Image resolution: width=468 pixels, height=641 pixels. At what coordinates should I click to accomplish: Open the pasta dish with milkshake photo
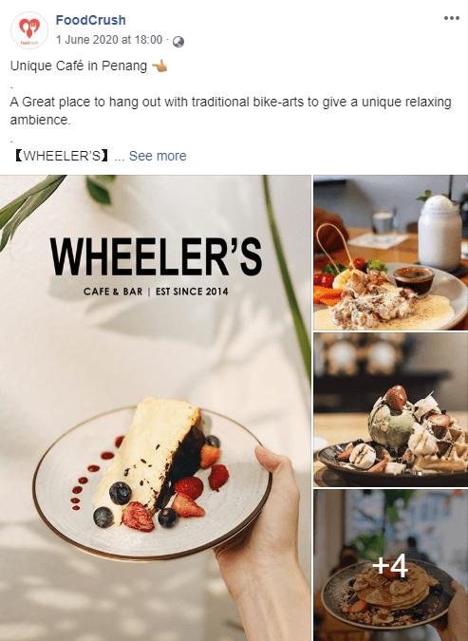tap(391, 253)
